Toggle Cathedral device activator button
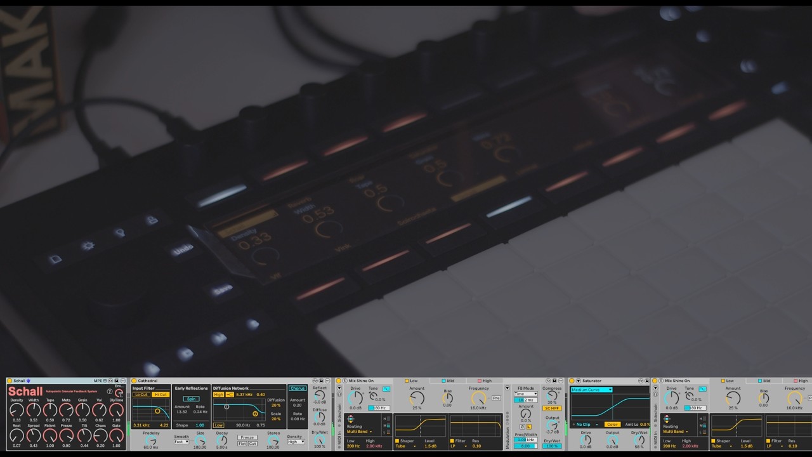 pyautogui.click(x=134, y=381)
